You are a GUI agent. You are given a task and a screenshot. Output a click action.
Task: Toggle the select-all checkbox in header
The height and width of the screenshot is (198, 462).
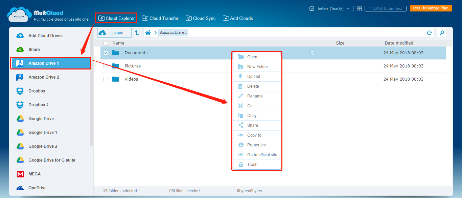point(106,43)
